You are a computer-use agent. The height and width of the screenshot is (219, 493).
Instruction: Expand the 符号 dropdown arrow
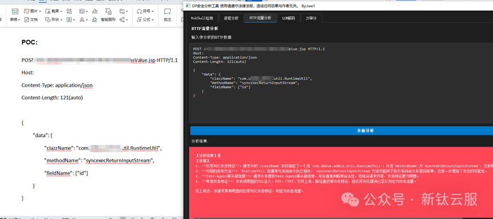click(x=153, y=11)
